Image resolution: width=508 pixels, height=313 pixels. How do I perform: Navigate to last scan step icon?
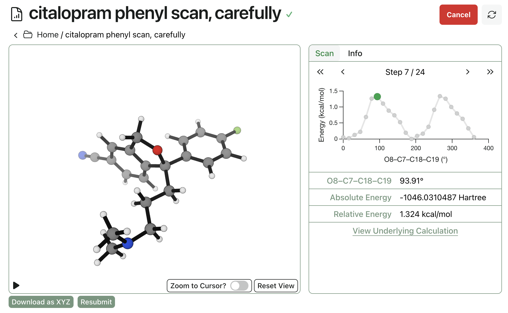(490, 72)
